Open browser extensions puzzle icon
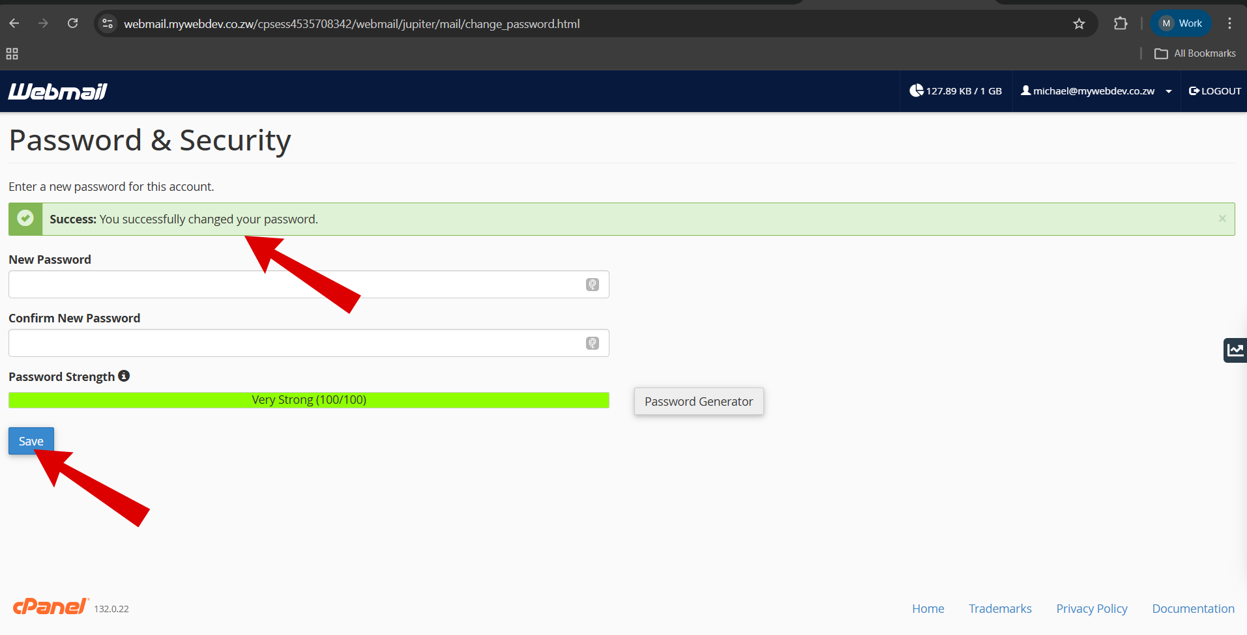 click(x=1120, y=24)
